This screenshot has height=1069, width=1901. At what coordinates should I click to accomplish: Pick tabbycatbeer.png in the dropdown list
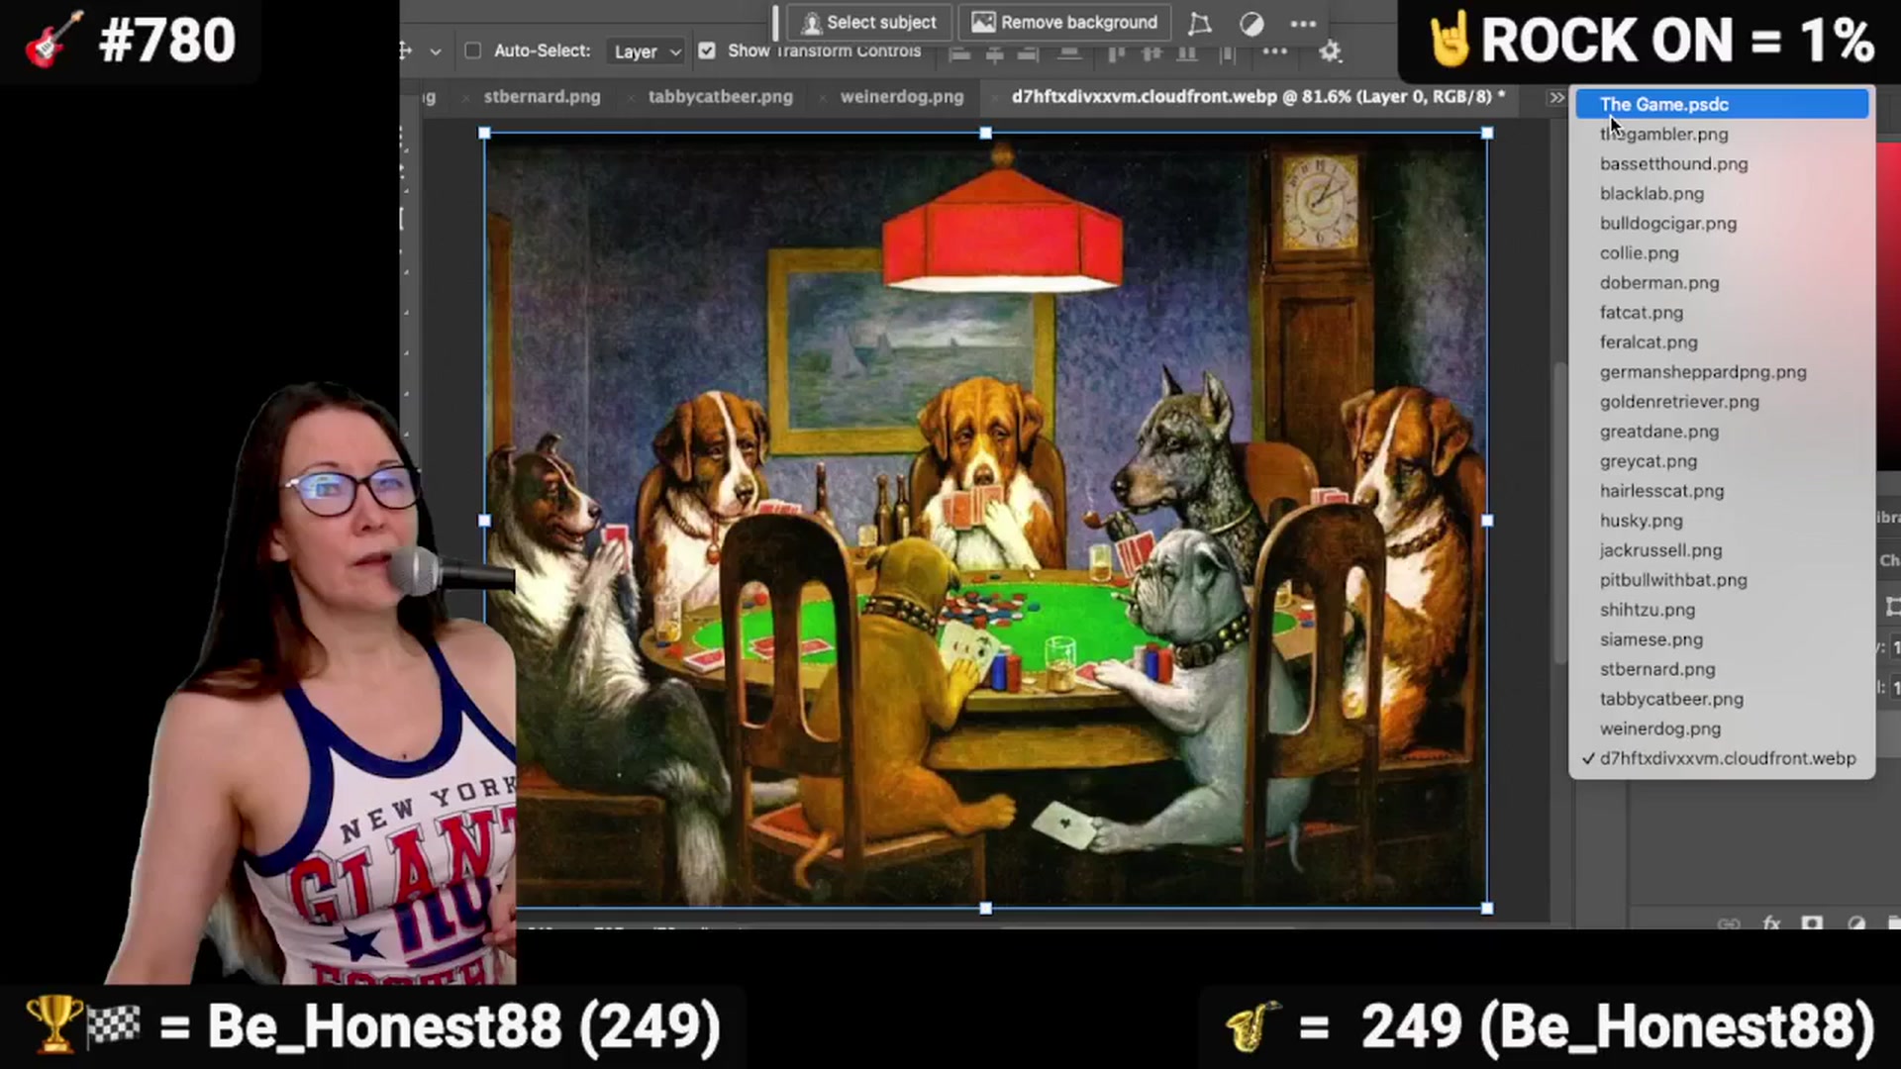click(x=1722, y=698)
